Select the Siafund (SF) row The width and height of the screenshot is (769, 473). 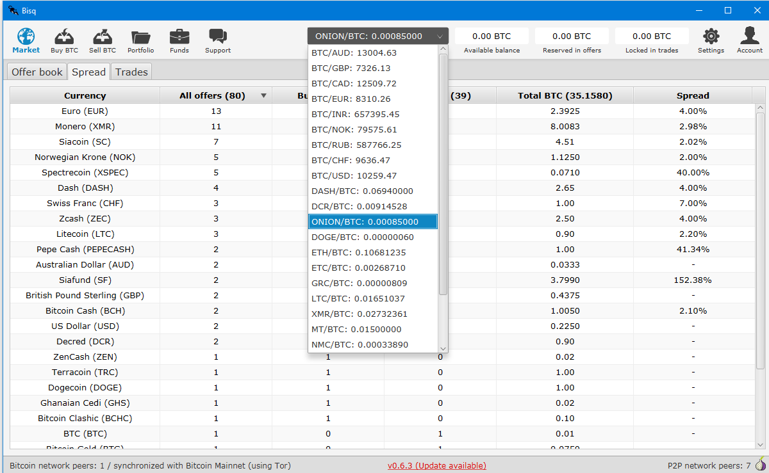pyautogui.click(x=383, y=280)
